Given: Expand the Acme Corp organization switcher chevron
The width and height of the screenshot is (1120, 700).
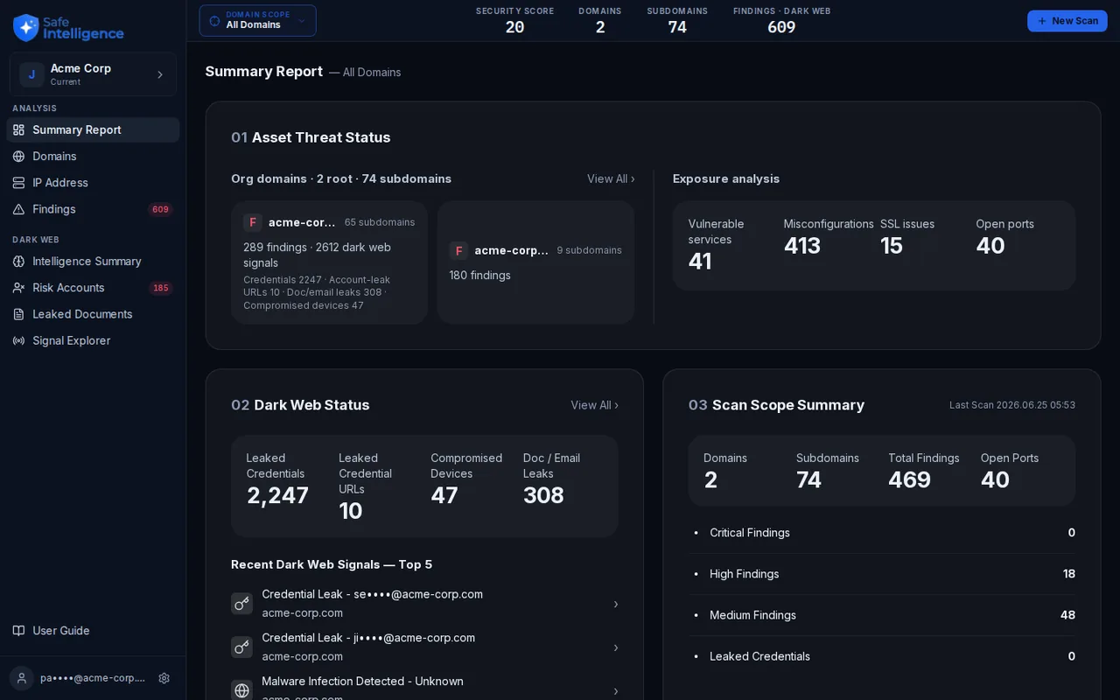Looking at the screenshot, I should point(160,74).
